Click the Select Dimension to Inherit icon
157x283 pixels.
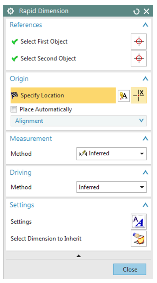click(x=139, y=239)
